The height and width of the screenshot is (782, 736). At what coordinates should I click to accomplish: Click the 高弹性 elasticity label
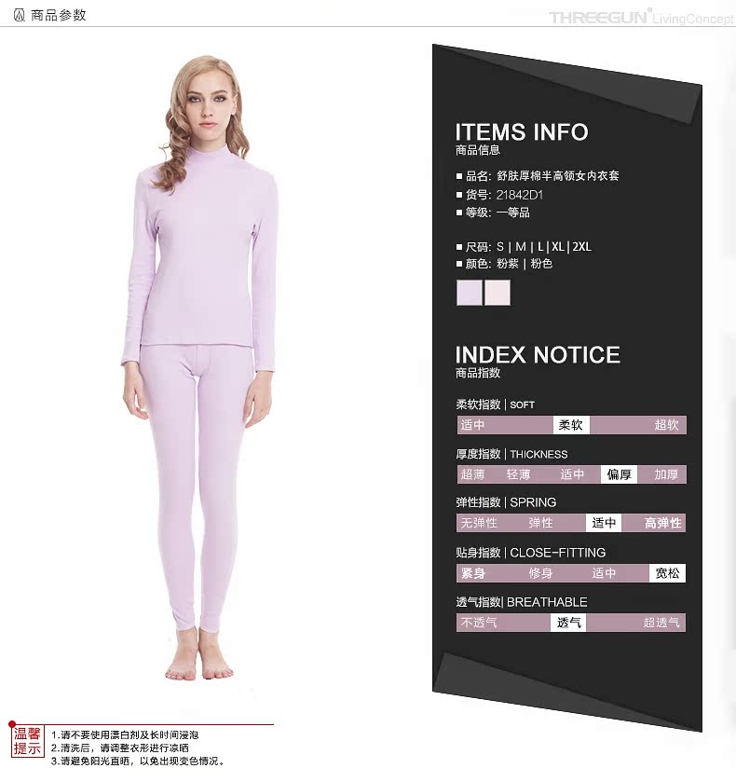click(662, 523)
